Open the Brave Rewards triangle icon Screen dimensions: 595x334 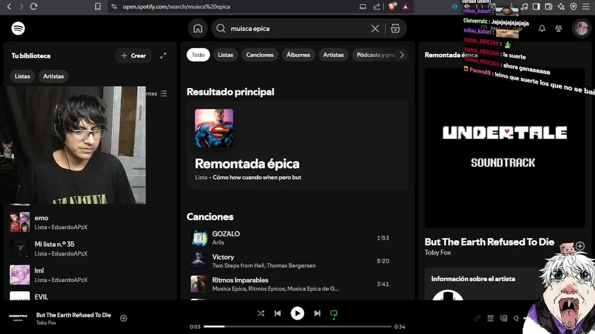tap(405, 6)
